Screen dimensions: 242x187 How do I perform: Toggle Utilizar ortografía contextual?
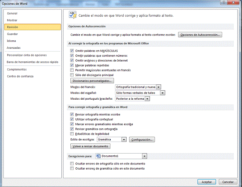point(72,119)
